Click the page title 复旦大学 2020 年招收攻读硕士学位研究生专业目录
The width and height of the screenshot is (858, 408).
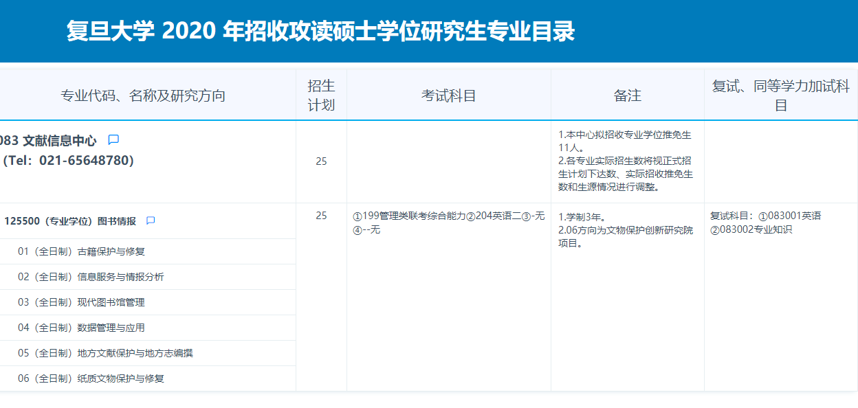pos(320,31)
